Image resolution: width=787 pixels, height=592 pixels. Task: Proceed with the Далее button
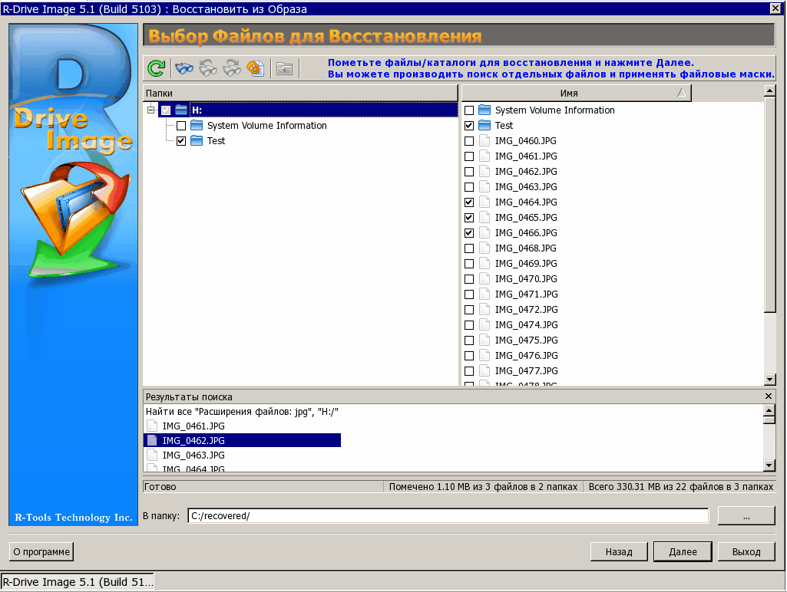point(683,552)
